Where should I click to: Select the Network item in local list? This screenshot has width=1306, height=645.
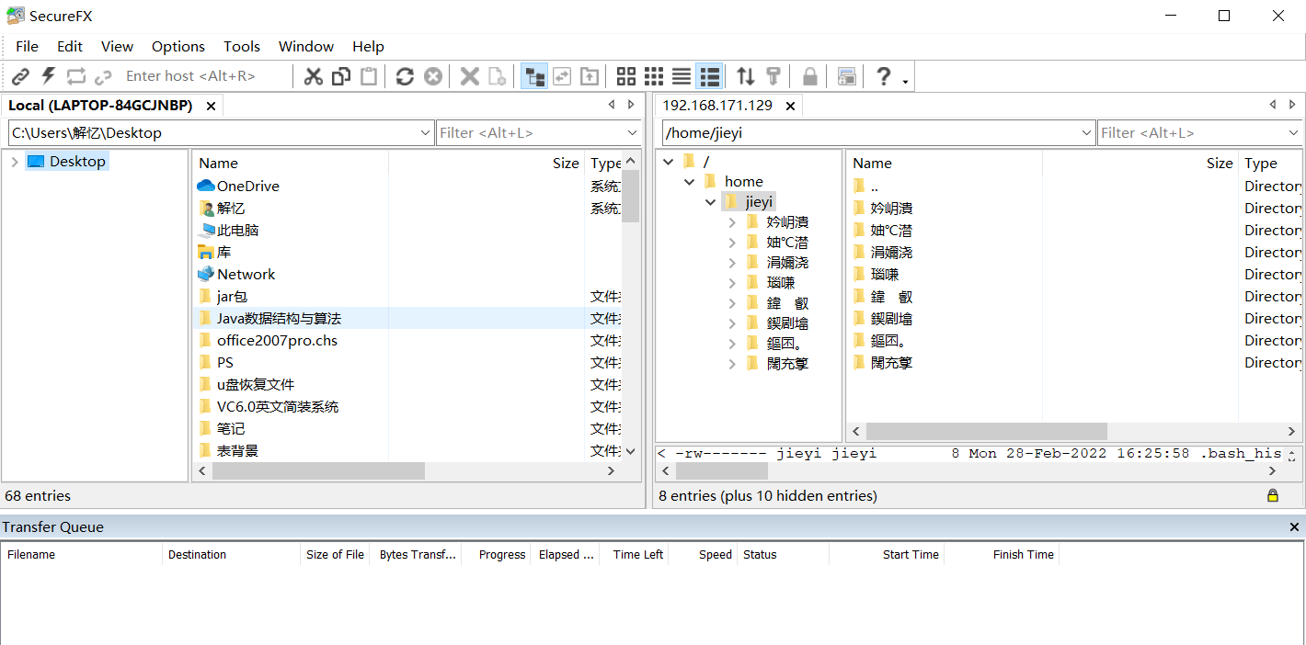(246, 274)
